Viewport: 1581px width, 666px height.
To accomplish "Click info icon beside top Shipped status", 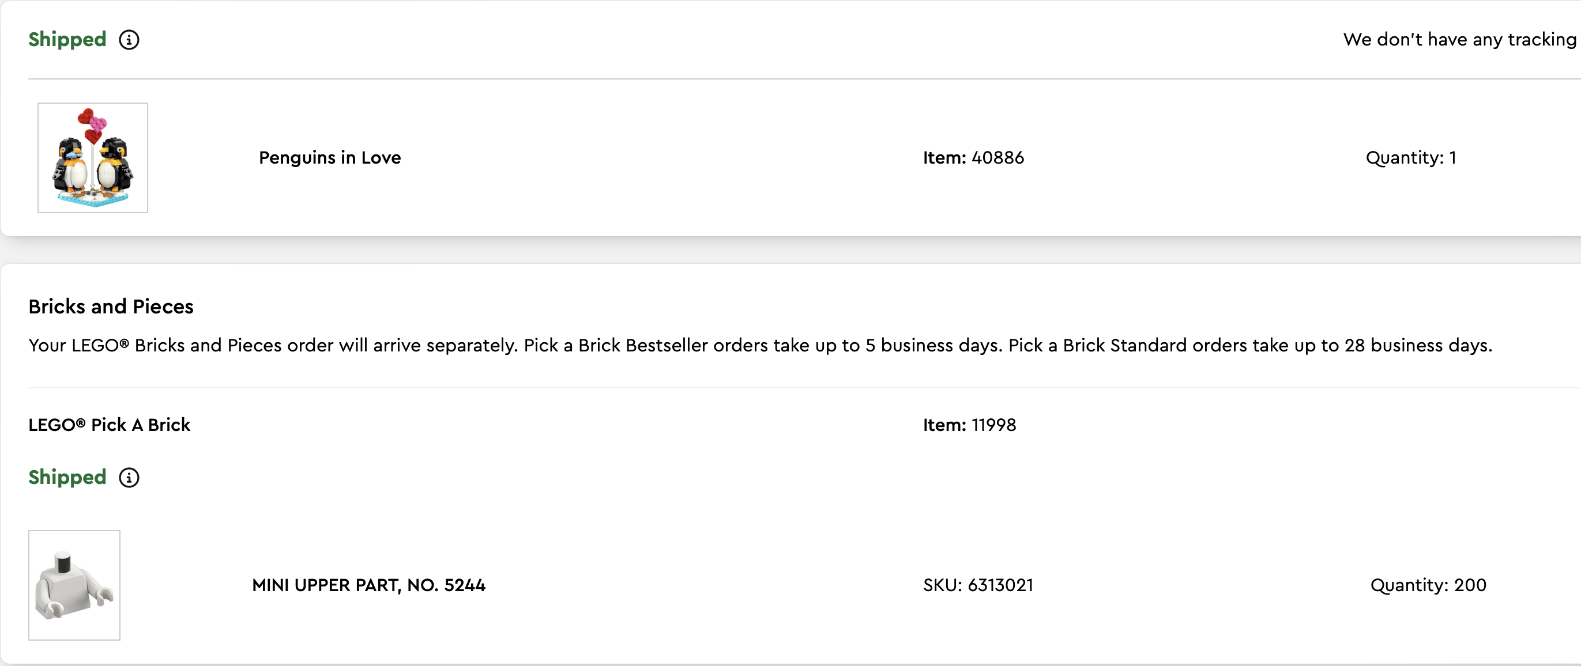I will pos(129,40).
